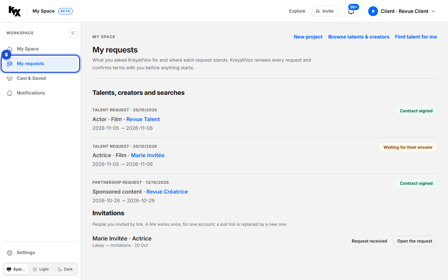Click Explore in the top bar

pos(297,11)
